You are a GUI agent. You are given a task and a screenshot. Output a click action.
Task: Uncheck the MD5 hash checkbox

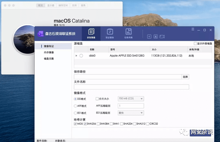(75, 124)
